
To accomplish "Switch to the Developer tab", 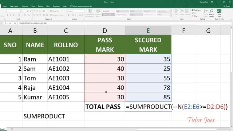I will tap(56, 6).
